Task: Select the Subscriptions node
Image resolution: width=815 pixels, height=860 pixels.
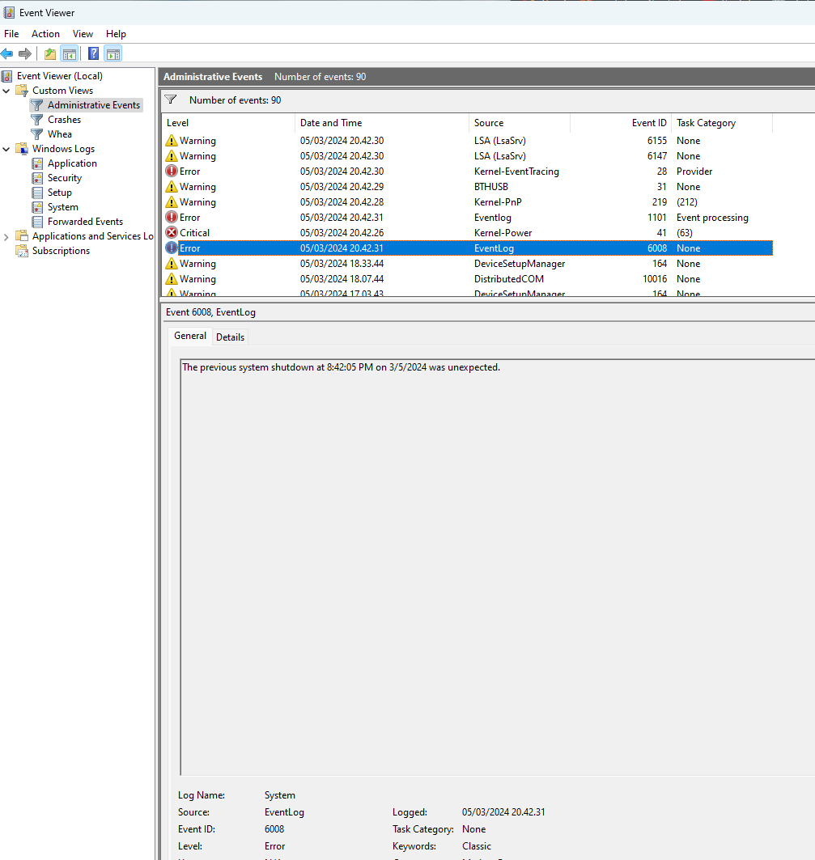Action: click(61, 251)
